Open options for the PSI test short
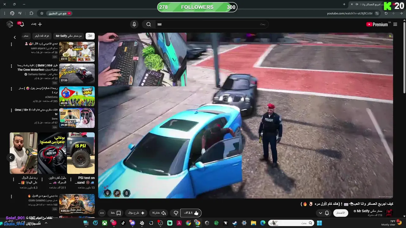 point(71,180)
